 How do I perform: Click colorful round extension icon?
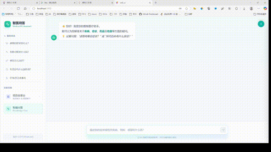(x=202, y=8)
